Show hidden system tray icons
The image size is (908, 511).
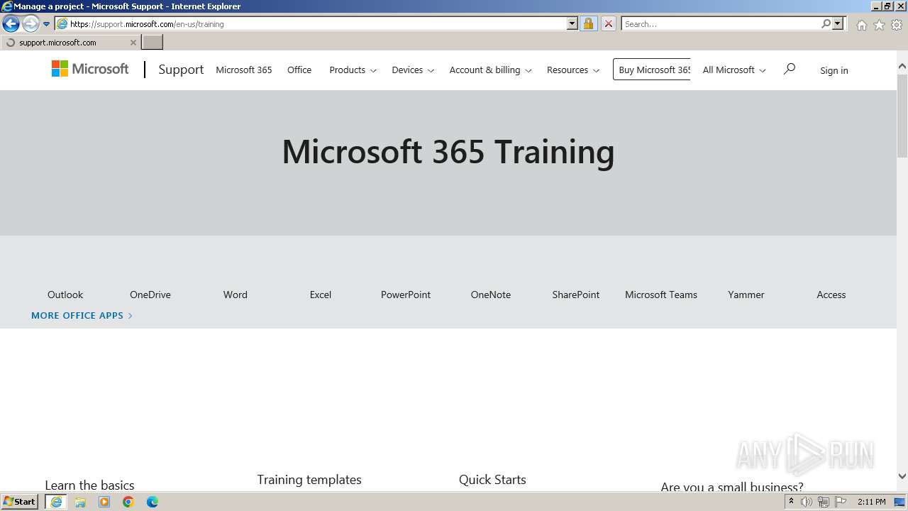[x=791, y=502]
